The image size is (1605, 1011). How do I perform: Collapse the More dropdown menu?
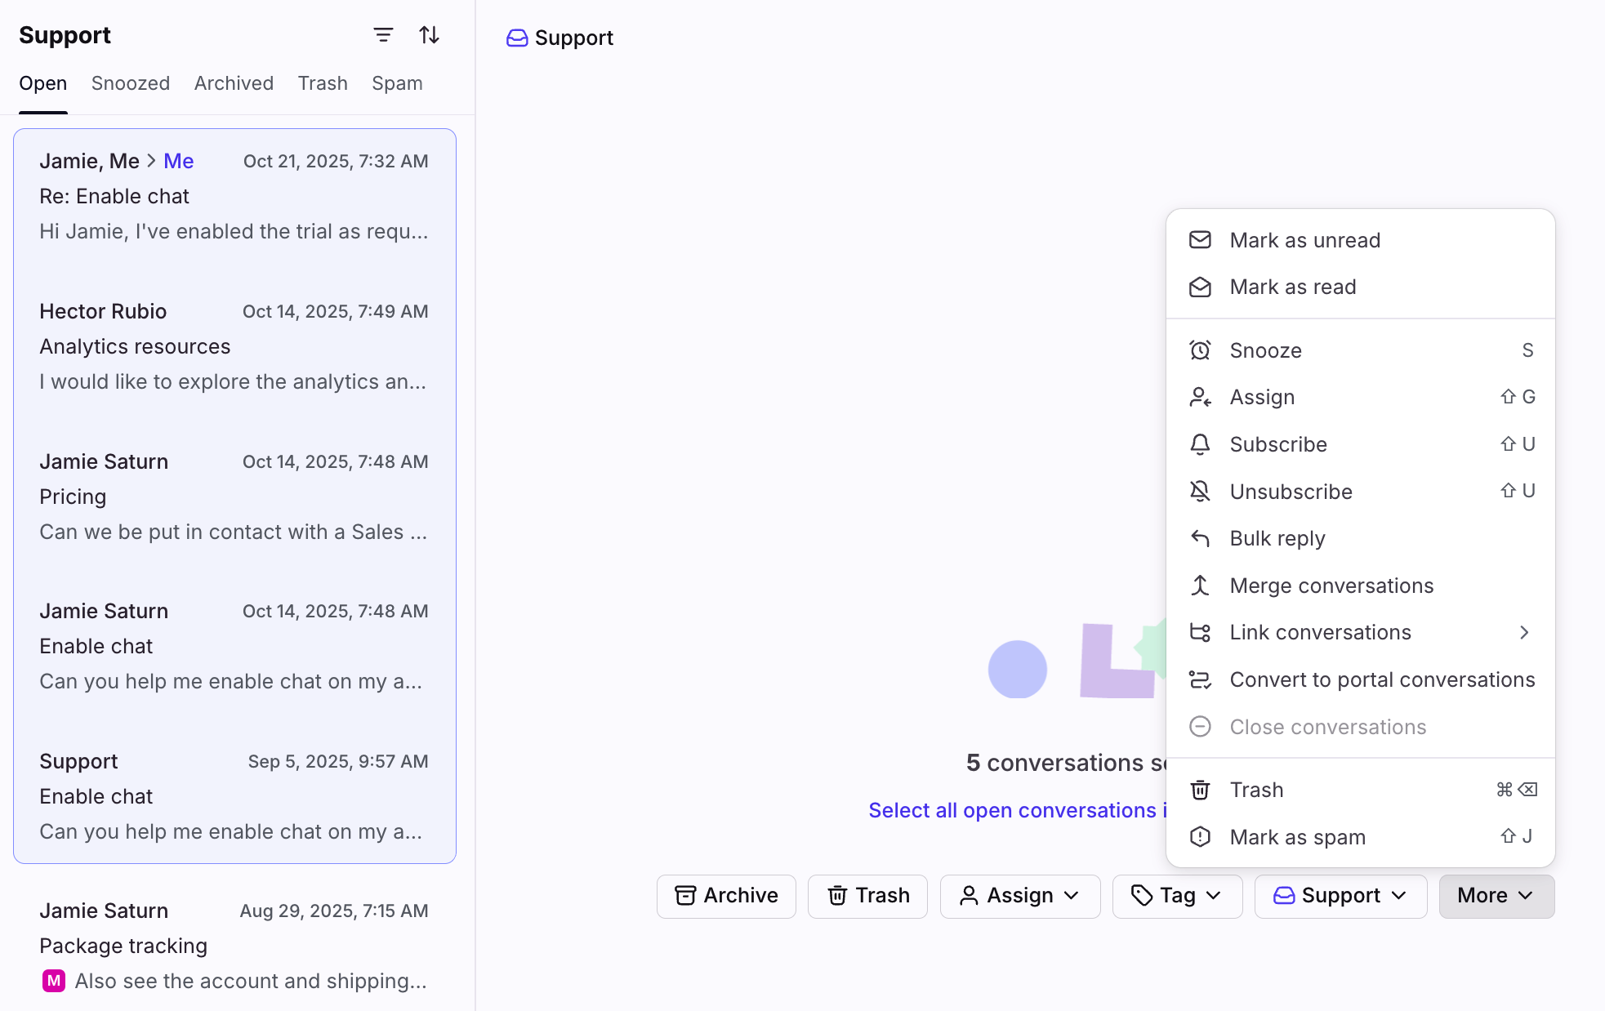click(1496, 896)
